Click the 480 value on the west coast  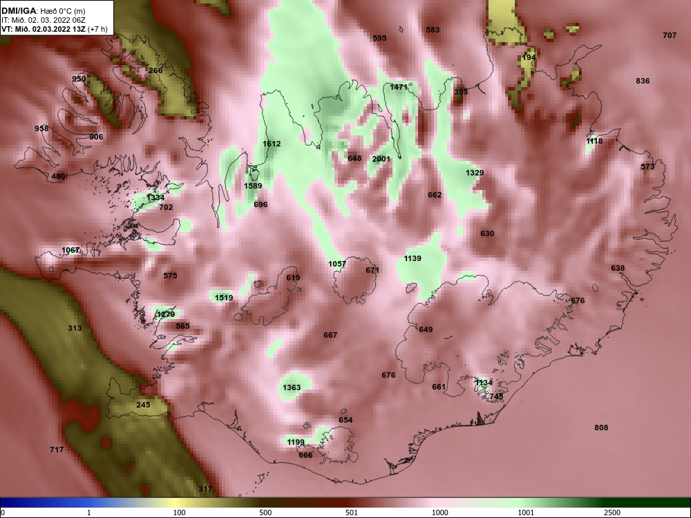tap(58, 177)
